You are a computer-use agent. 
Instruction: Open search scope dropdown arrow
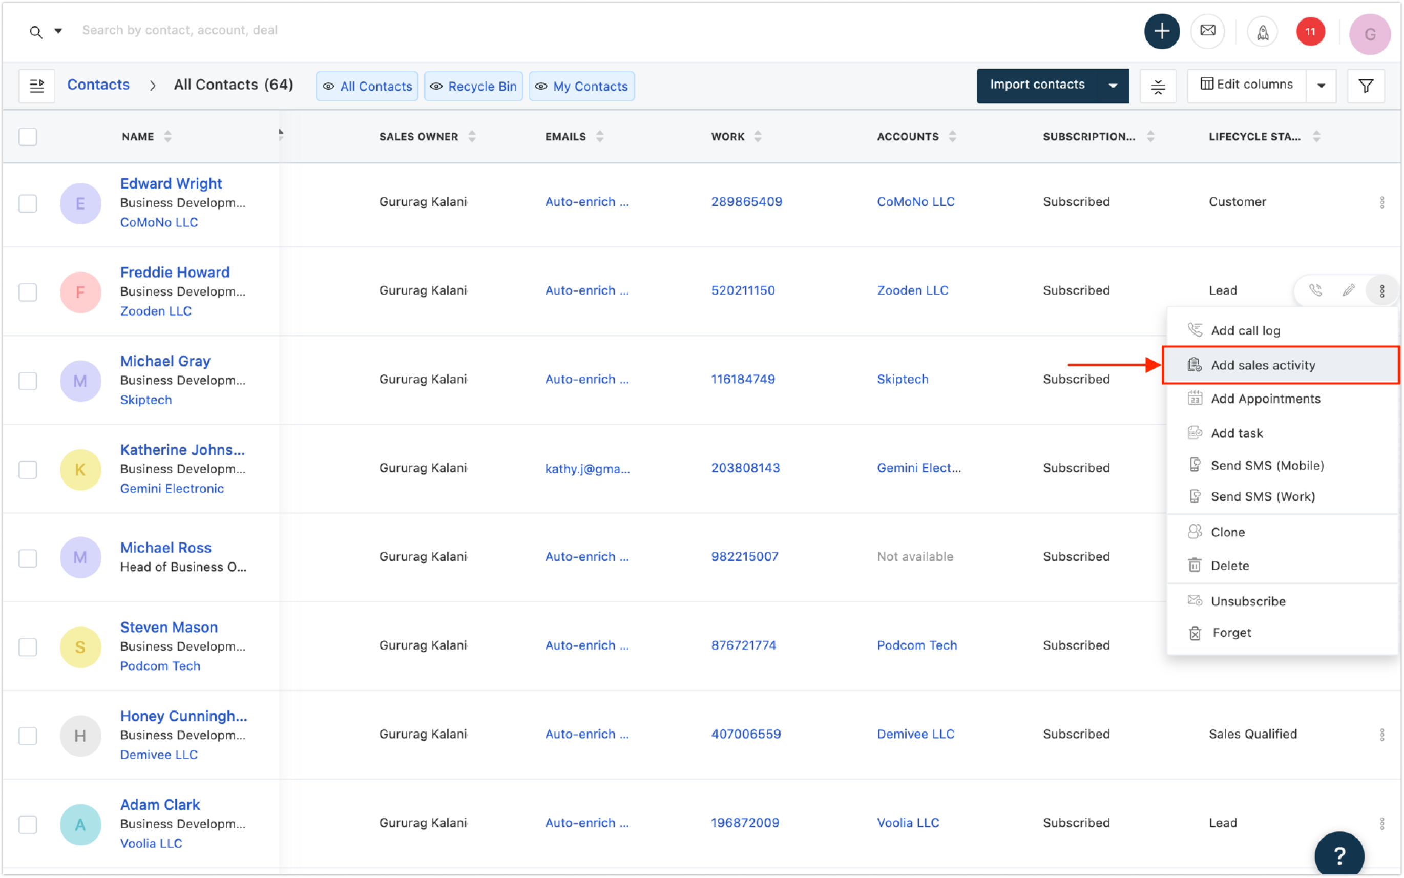58,31
